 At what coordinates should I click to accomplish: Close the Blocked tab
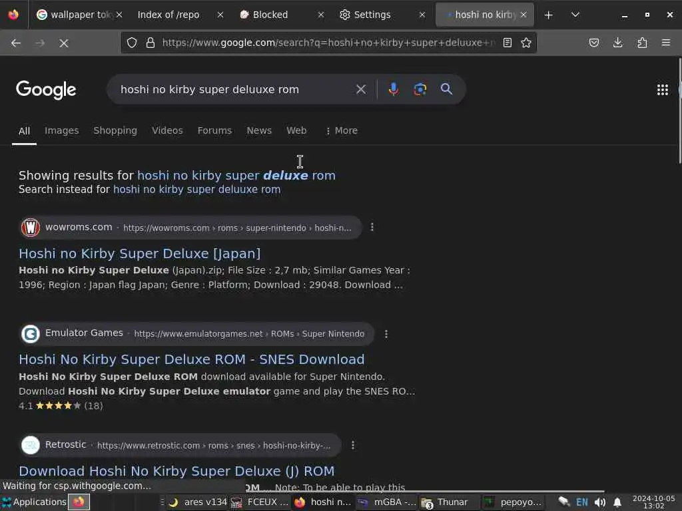320,15
